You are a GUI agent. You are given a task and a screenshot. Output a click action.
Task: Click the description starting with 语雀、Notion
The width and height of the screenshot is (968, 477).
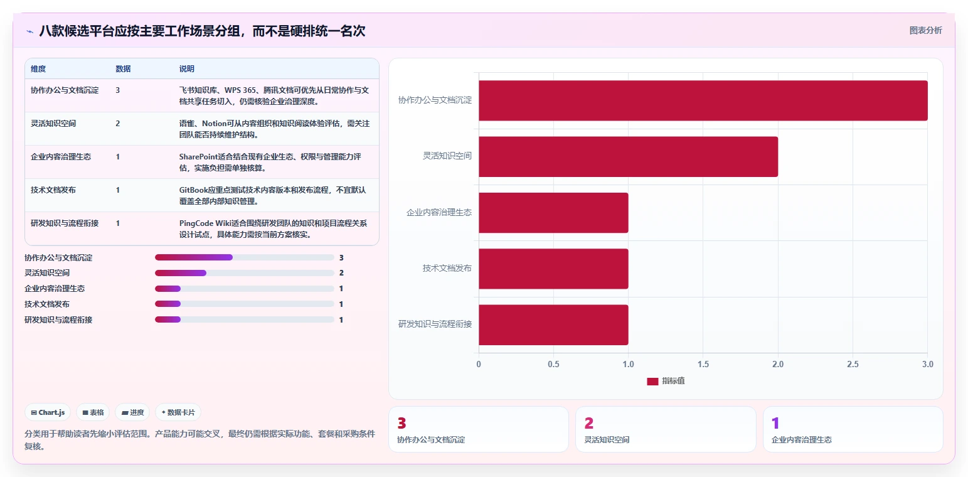click(274, 129)
